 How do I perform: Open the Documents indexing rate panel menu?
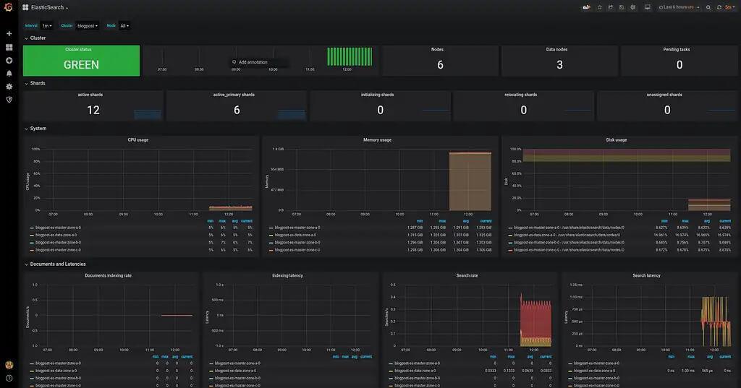pos(109,276)
